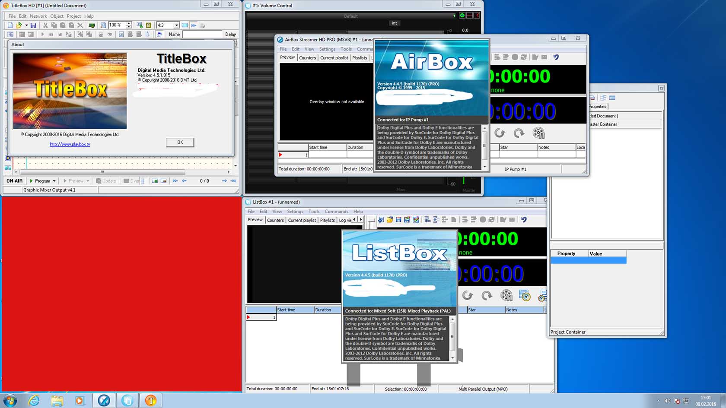Switch to Current playlist tab in AirBox window

(x=334, y=58)
